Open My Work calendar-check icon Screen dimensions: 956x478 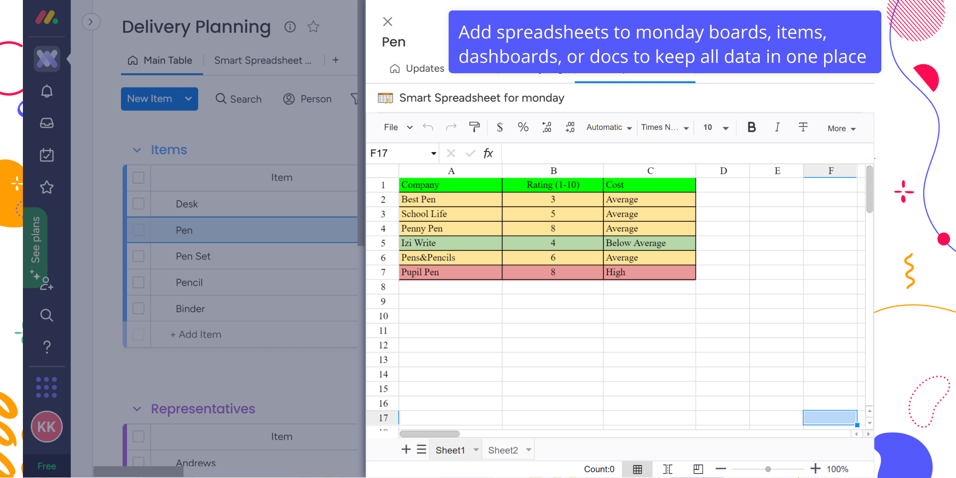[x=47, y=155]
